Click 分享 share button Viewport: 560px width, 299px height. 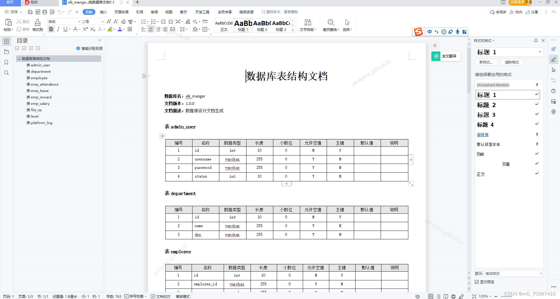pos(532,12)
